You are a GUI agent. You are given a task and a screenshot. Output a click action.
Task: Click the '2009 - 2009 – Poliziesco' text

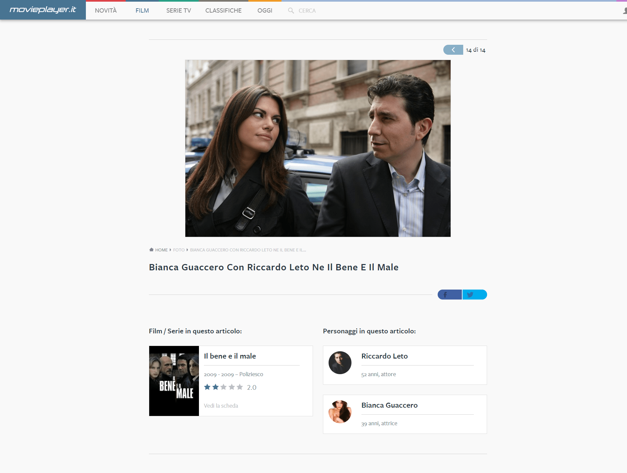point(233,374)
